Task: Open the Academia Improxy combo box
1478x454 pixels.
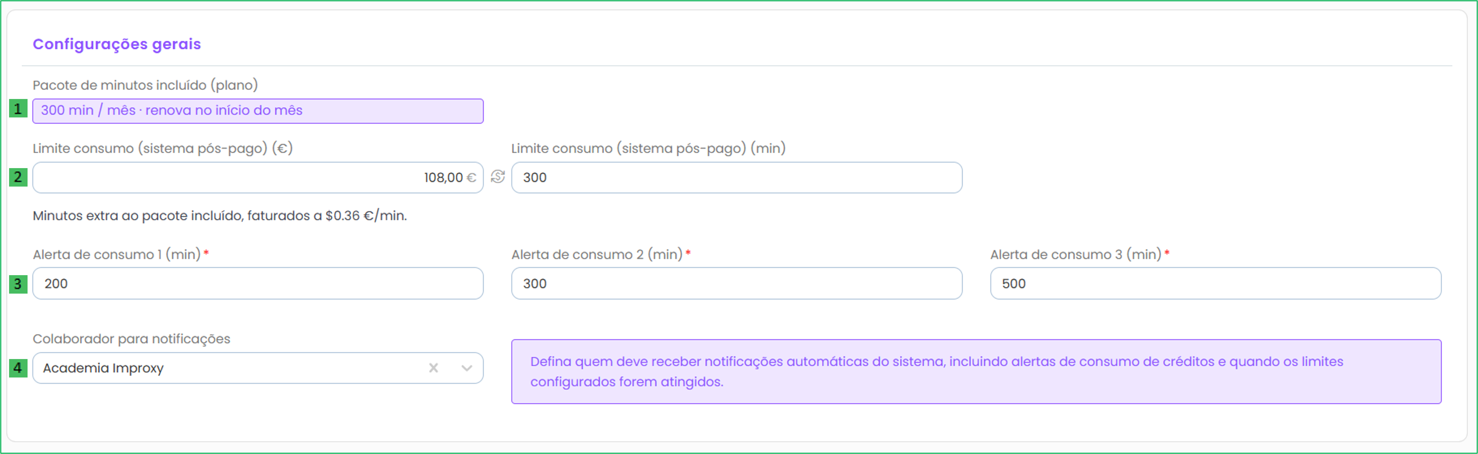Action: (258, 368)
